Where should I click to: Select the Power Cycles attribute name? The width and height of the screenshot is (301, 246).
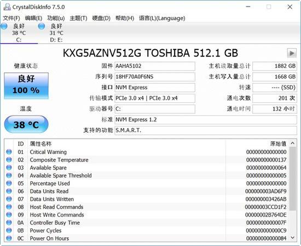pyautogui.click(x=45, y=231)
